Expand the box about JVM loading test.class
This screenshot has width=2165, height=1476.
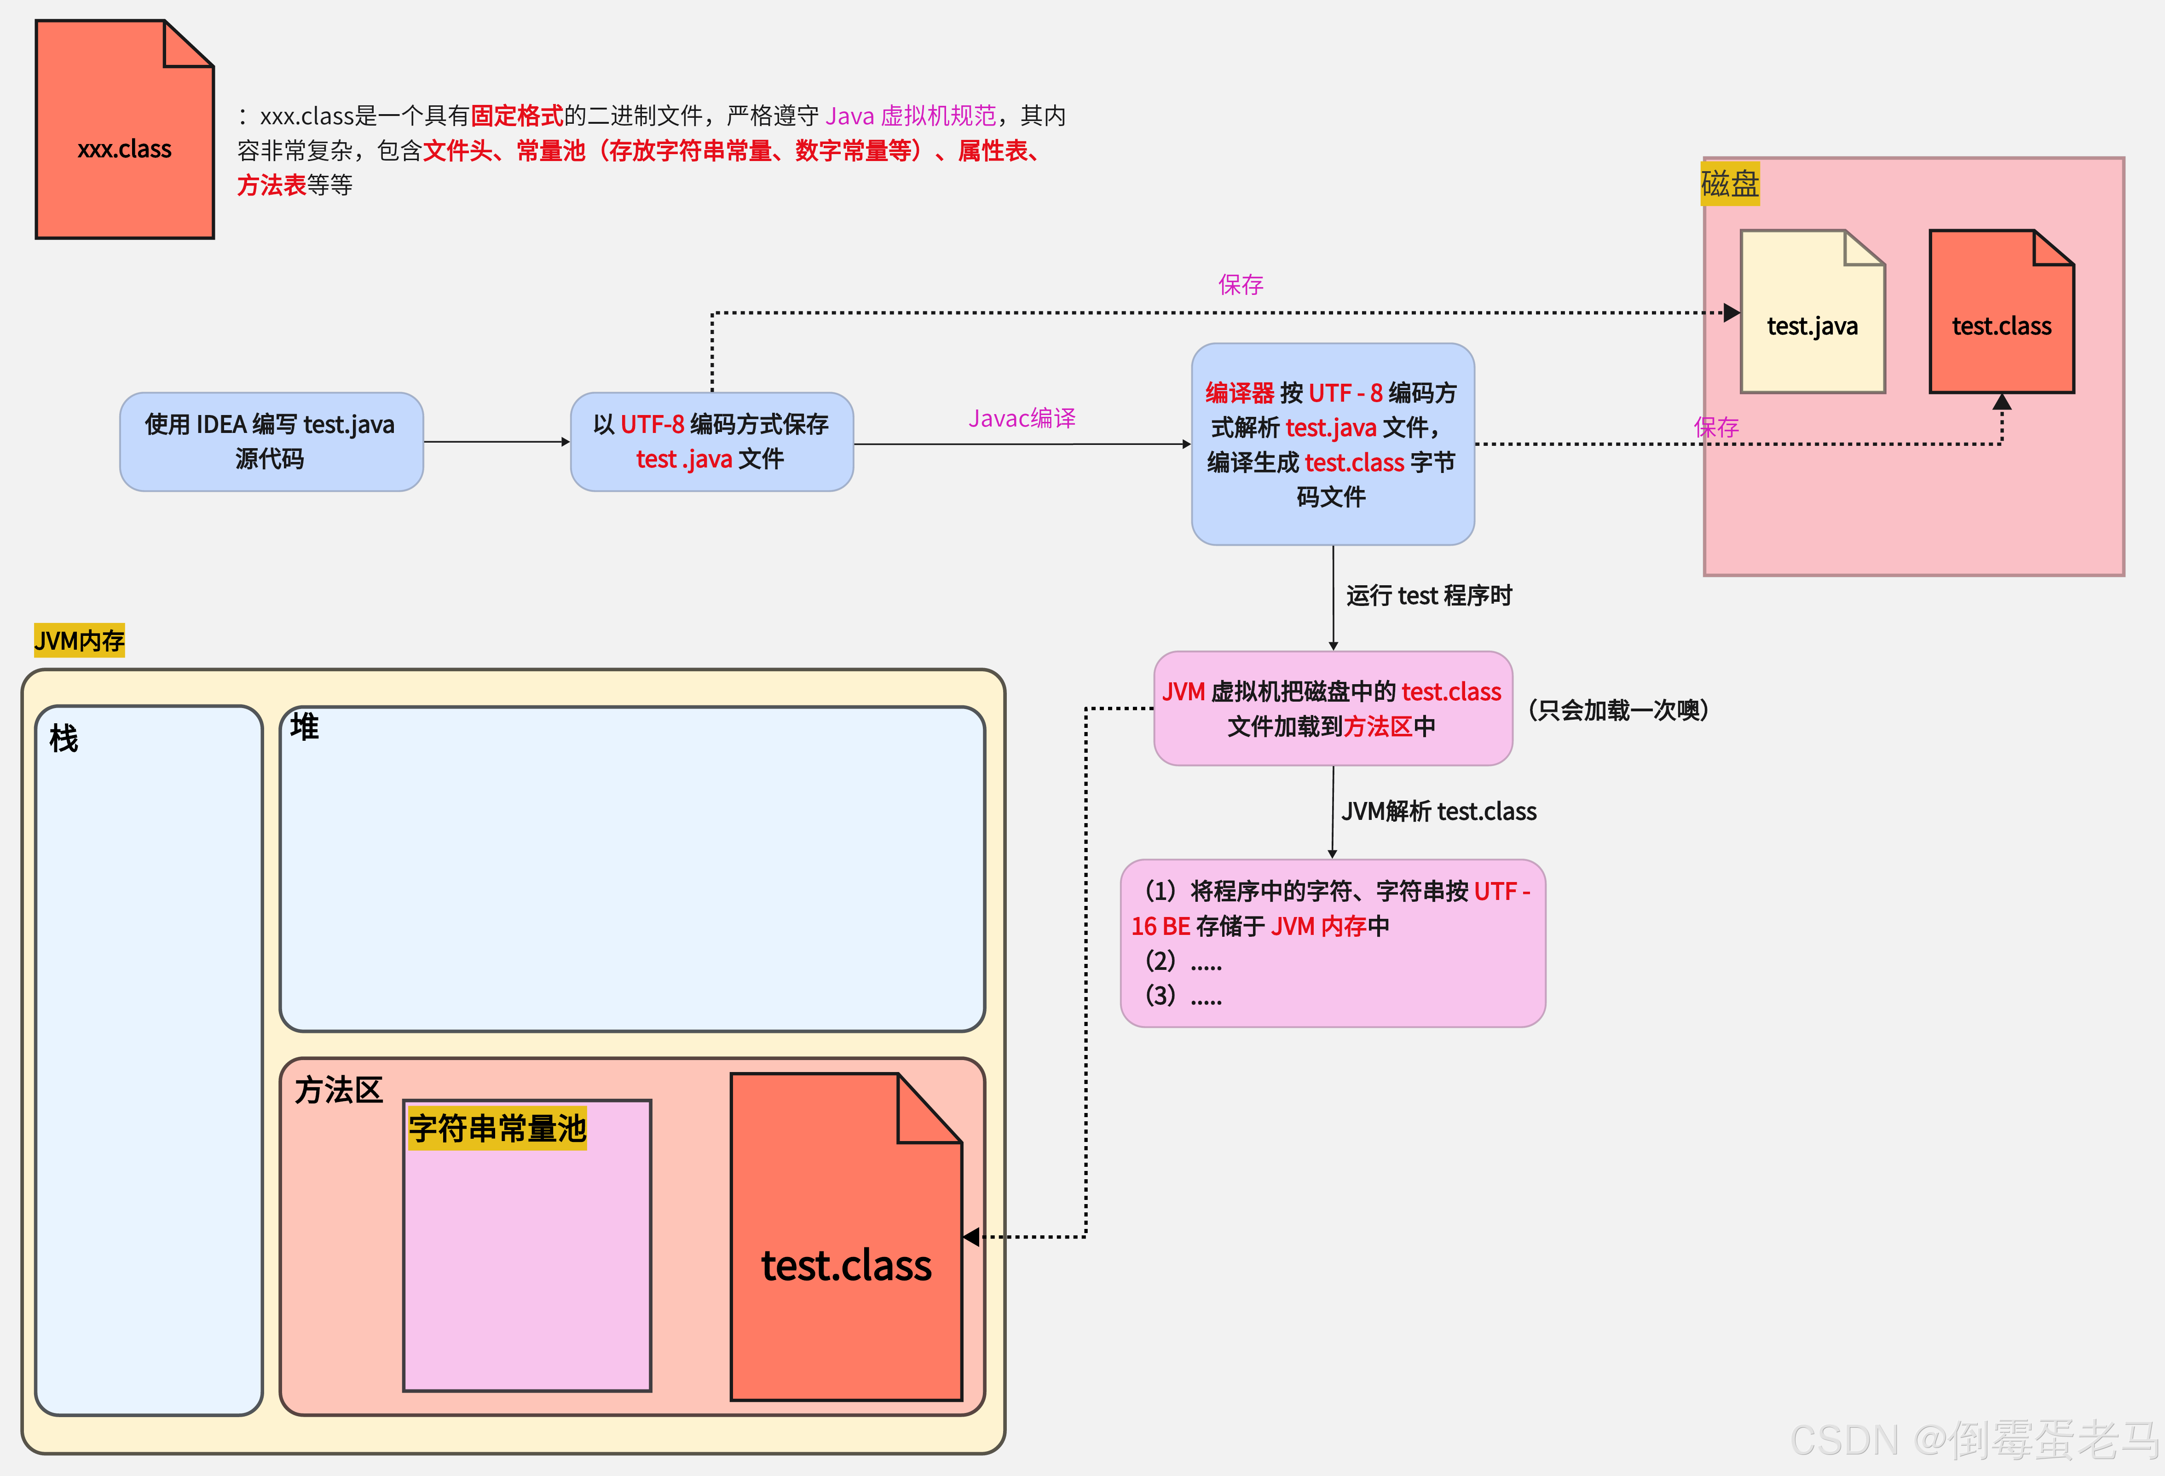[x=1334, y=709]
